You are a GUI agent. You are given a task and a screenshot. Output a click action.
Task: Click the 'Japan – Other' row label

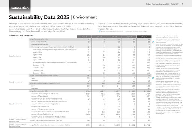(x=37, y=60)
